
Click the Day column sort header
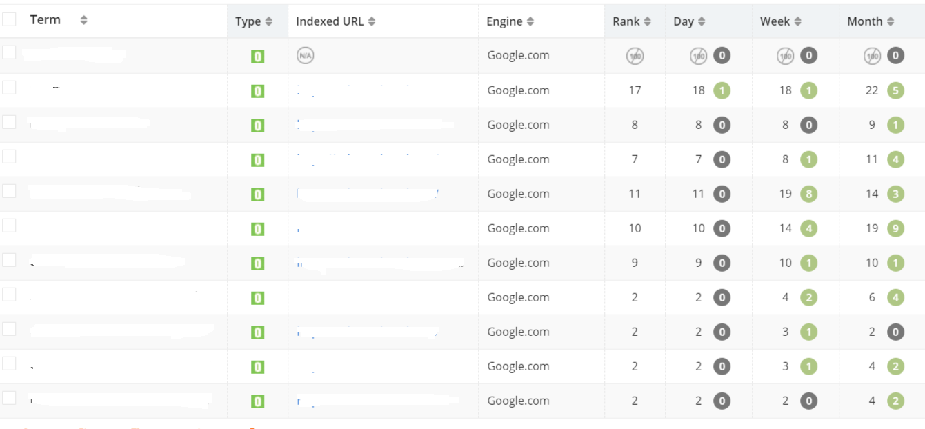coord(689,21)
